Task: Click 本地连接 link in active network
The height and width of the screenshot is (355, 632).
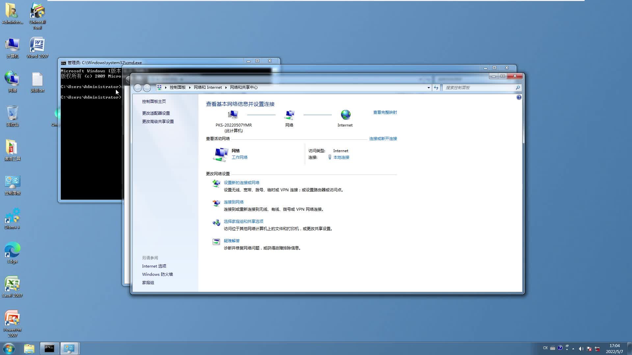Action: (341, 157)
